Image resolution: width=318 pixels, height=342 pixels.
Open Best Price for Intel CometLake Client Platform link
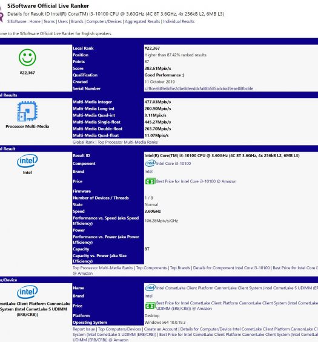pyautogui.click(x=237, y=306)
